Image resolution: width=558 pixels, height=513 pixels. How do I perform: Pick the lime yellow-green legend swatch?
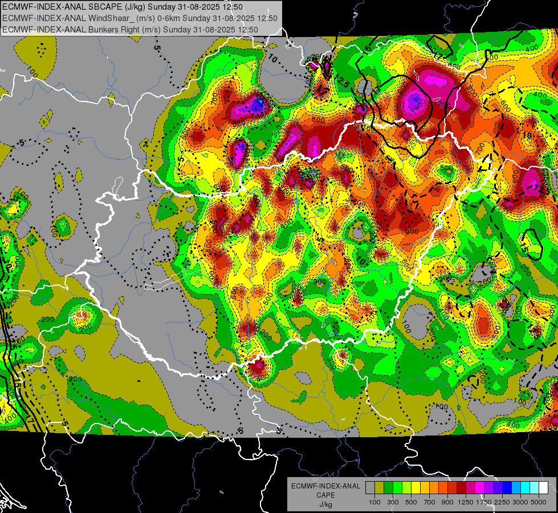pos(407,488)
